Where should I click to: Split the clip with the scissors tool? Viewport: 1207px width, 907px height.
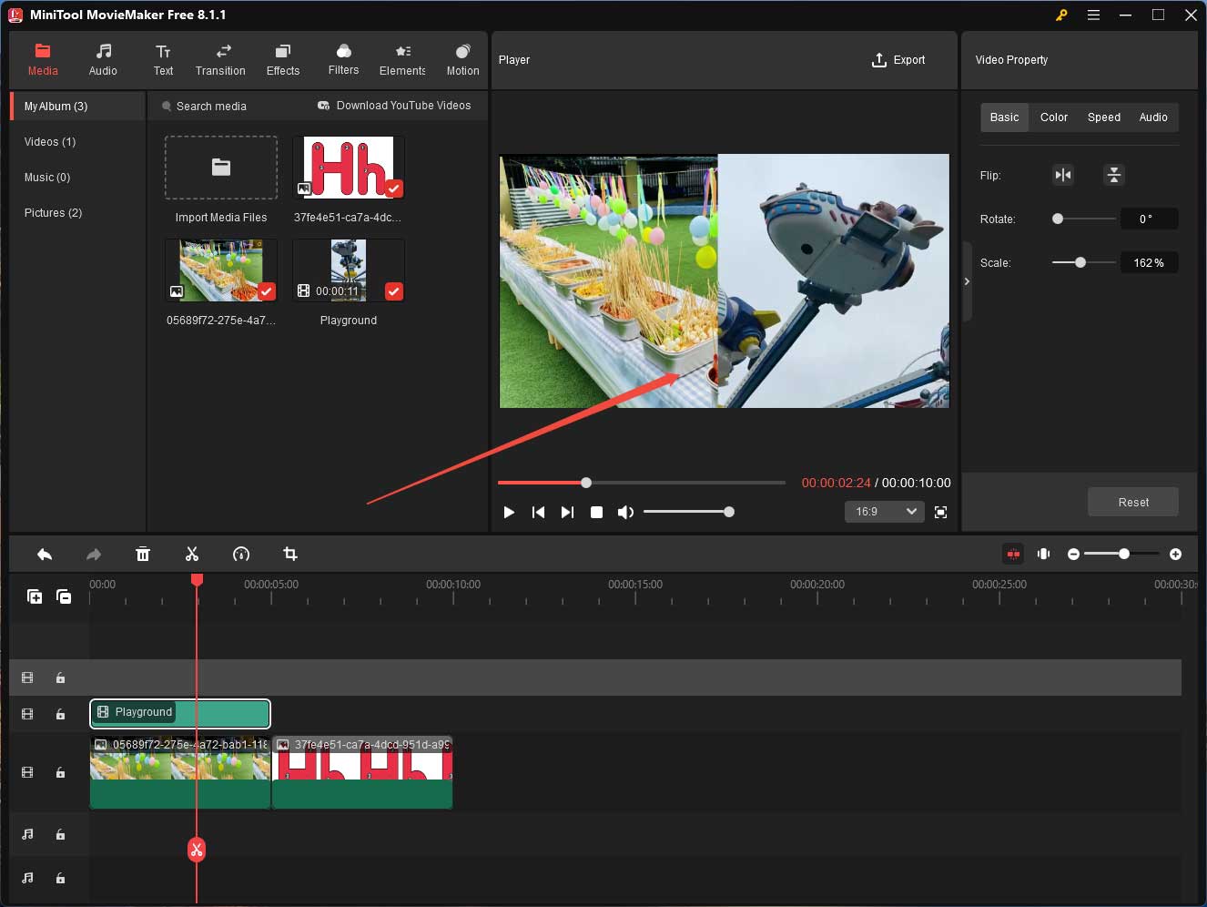point(192,554)
